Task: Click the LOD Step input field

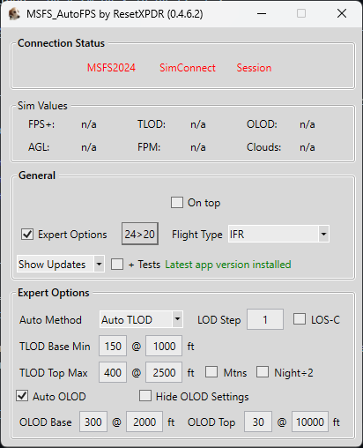Action: (265, 319)
